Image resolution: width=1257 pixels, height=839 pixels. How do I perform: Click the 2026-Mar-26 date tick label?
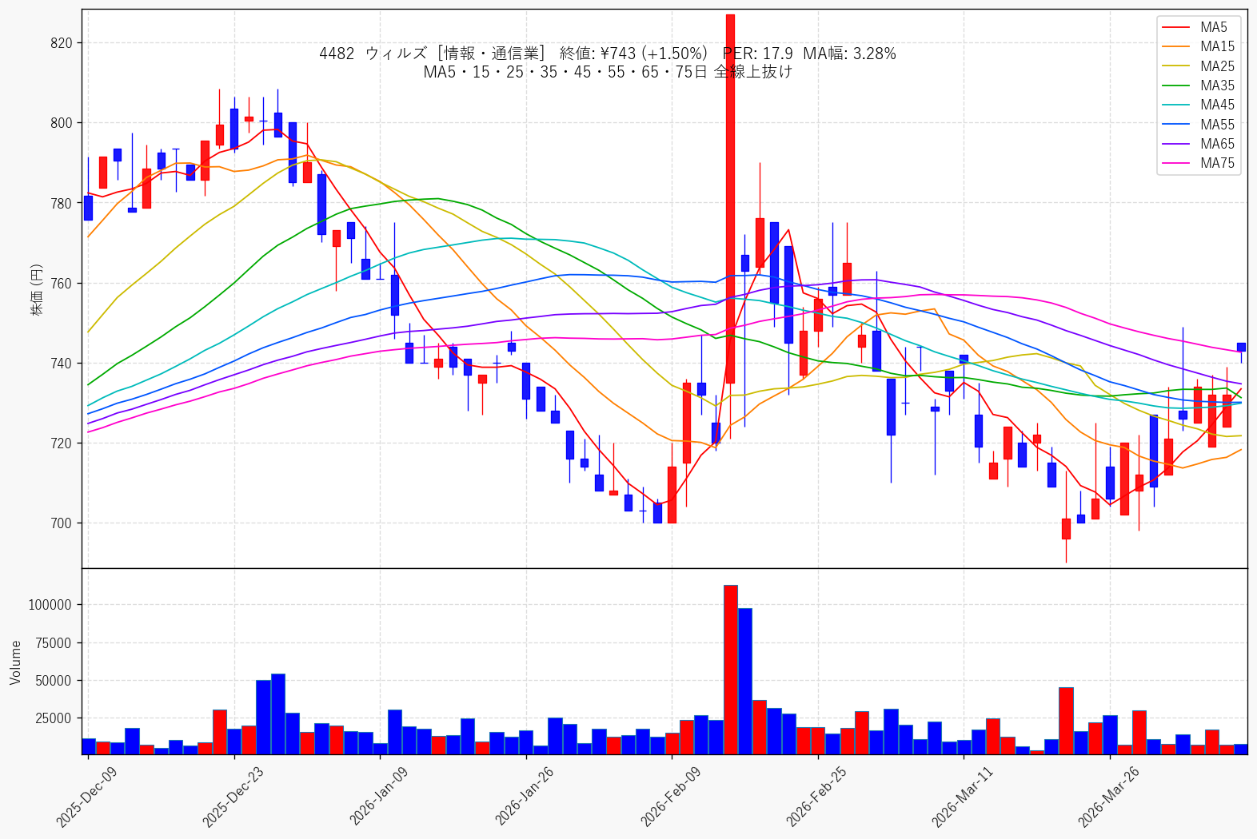[1108, 796]
